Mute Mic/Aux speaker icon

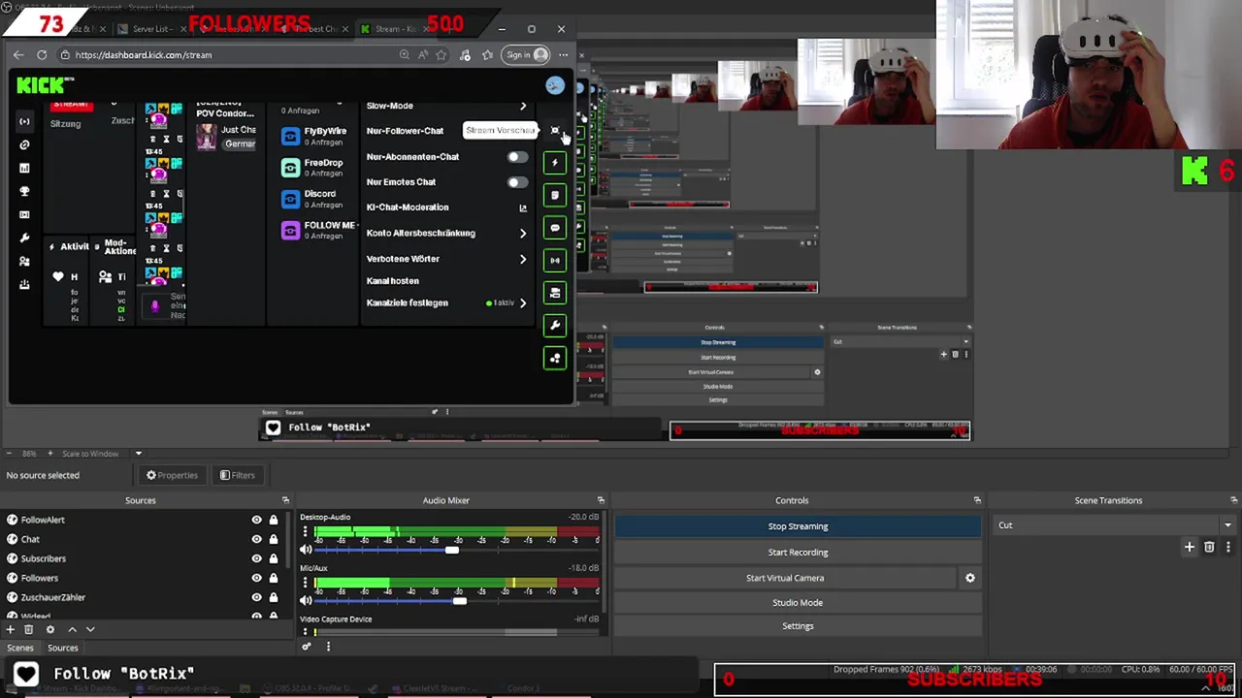tap(306, 600)
